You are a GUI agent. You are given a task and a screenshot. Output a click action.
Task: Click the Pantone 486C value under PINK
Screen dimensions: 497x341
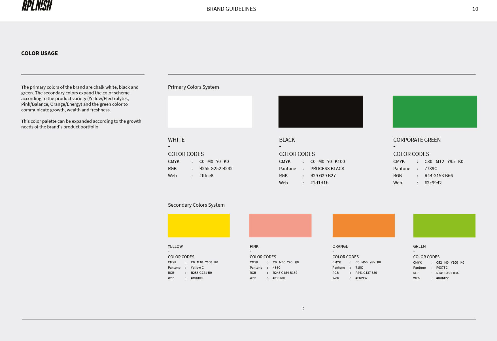[276, 267]
